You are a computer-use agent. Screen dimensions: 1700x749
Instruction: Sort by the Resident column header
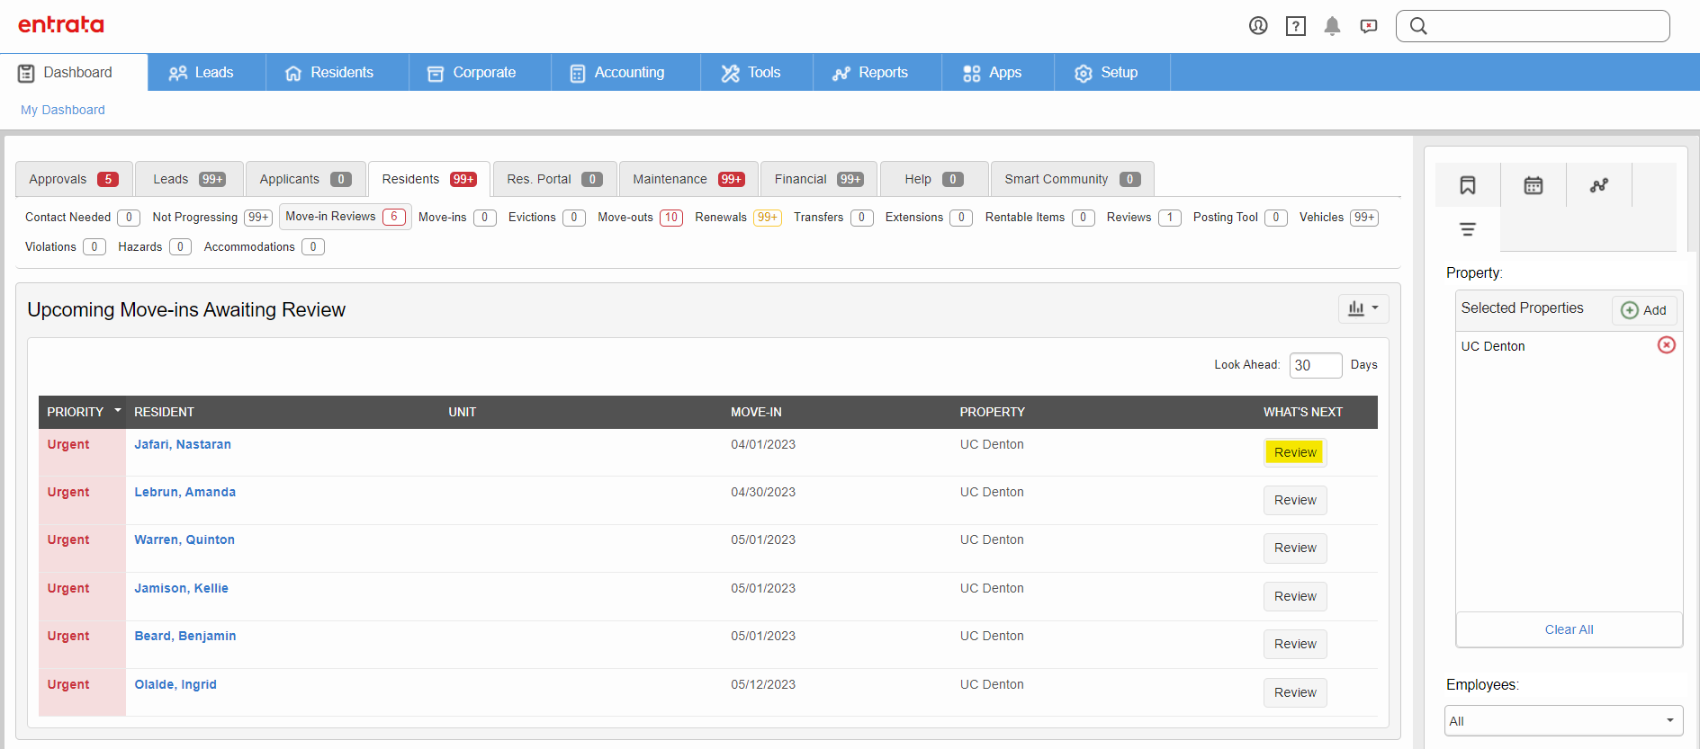tap(164, 412)
